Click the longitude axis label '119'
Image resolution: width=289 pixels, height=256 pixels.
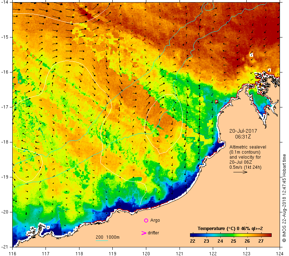click(x=113, y=253)
